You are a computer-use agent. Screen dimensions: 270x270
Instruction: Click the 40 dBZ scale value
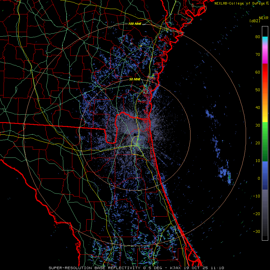[258, 108]
